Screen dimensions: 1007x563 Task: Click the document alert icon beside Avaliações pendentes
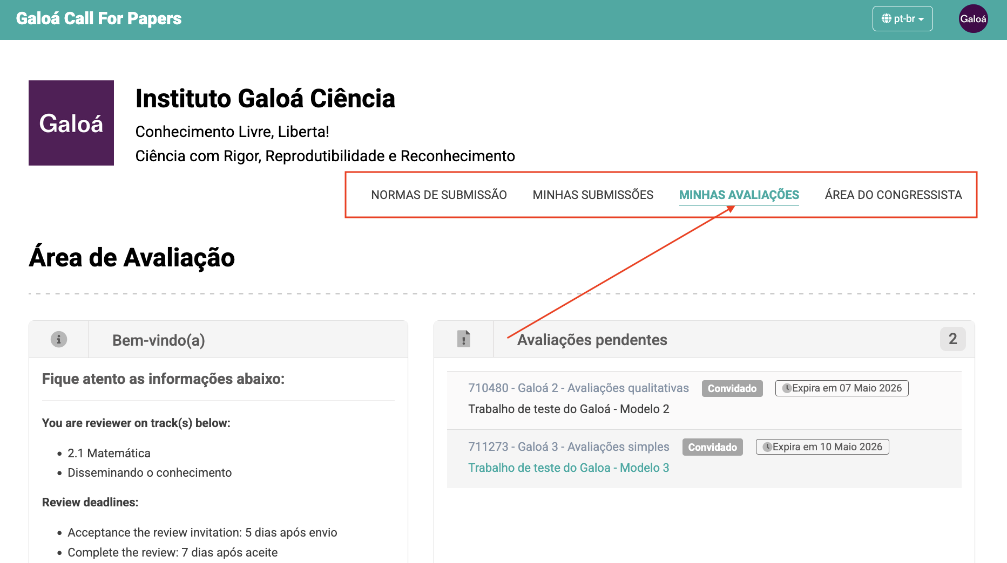464,339
